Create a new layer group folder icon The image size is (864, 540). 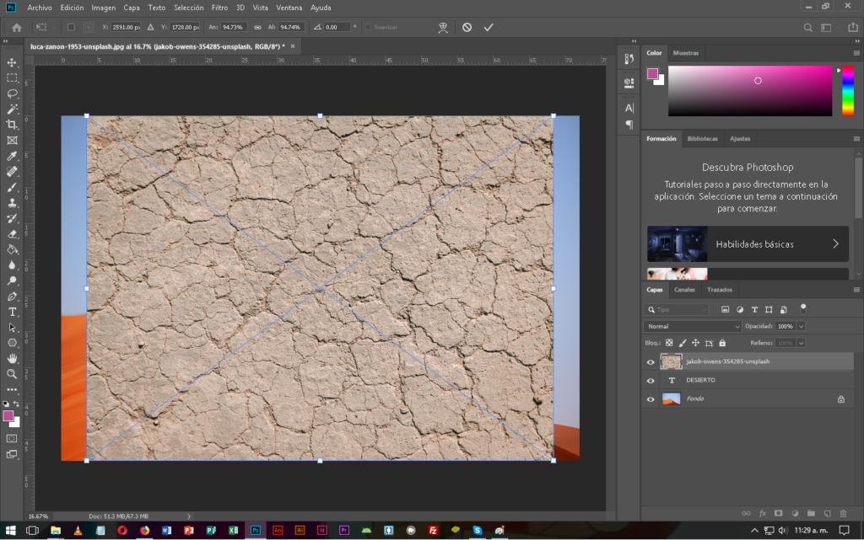[811, 514]
